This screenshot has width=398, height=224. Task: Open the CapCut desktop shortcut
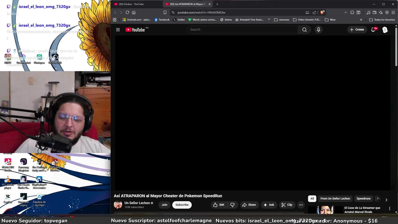pyautogui.click(x=8, y=198)
